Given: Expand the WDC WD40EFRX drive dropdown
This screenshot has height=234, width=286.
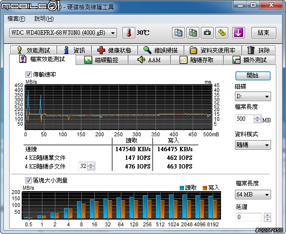Looking at the screenshot, I should pos(63,33).
